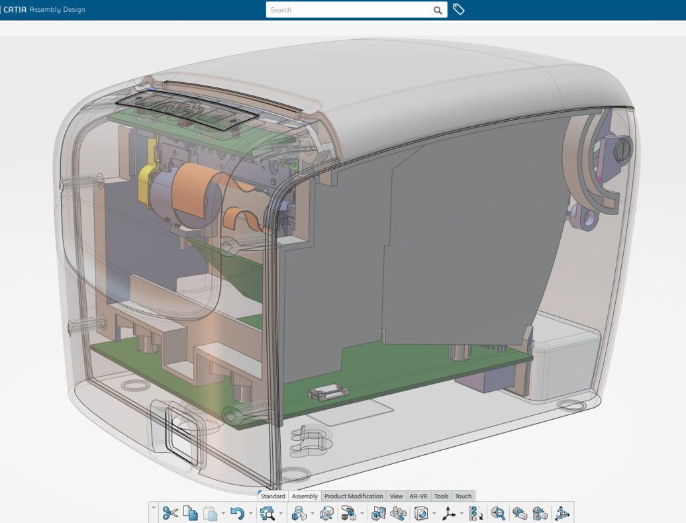Image resolution: width=686 pixels, height=523 pixels.
Task: Click the Paste clipboard icon
Action: point(210,513)
